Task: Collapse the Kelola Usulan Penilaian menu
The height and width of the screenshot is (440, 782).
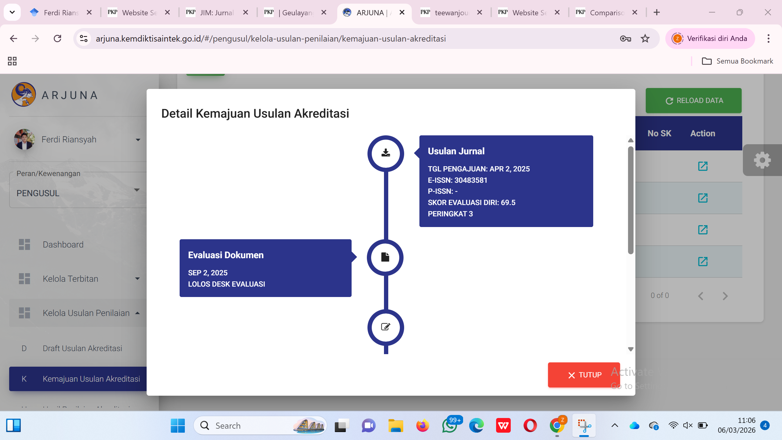Action: pos(137,313)
